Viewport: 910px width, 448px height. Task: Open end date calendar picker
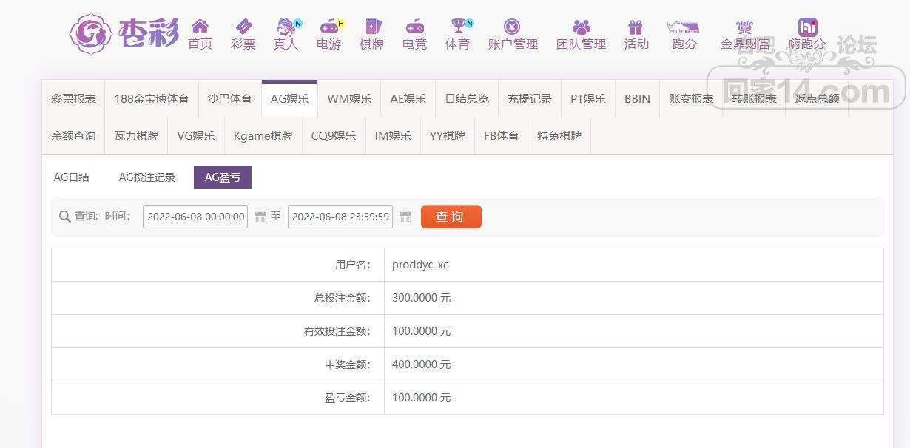point(405,217)
